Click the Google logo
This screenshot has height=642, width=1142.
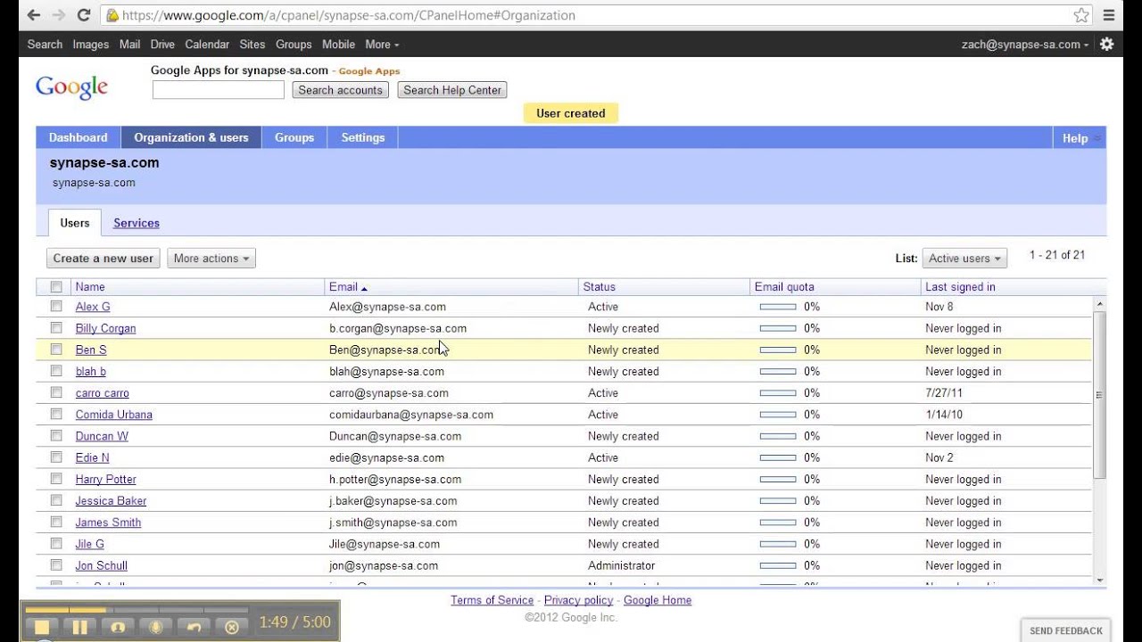click(71, 87)
